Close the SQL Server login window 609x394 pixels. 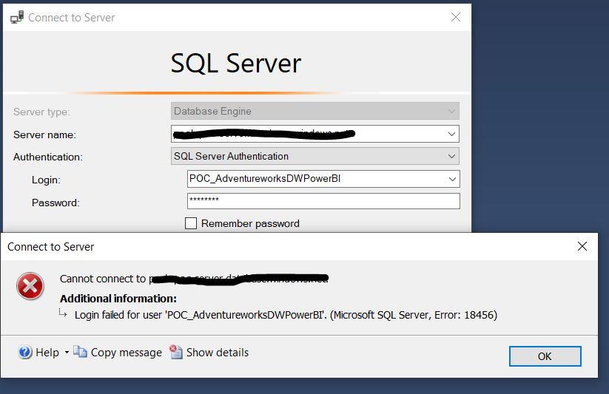click(456, 17)
